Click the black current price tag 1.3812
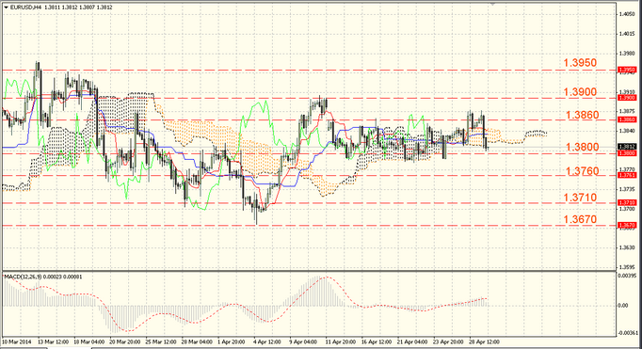Image resolution: width=642 pixels, height=349 pixels. pos(627,147)
